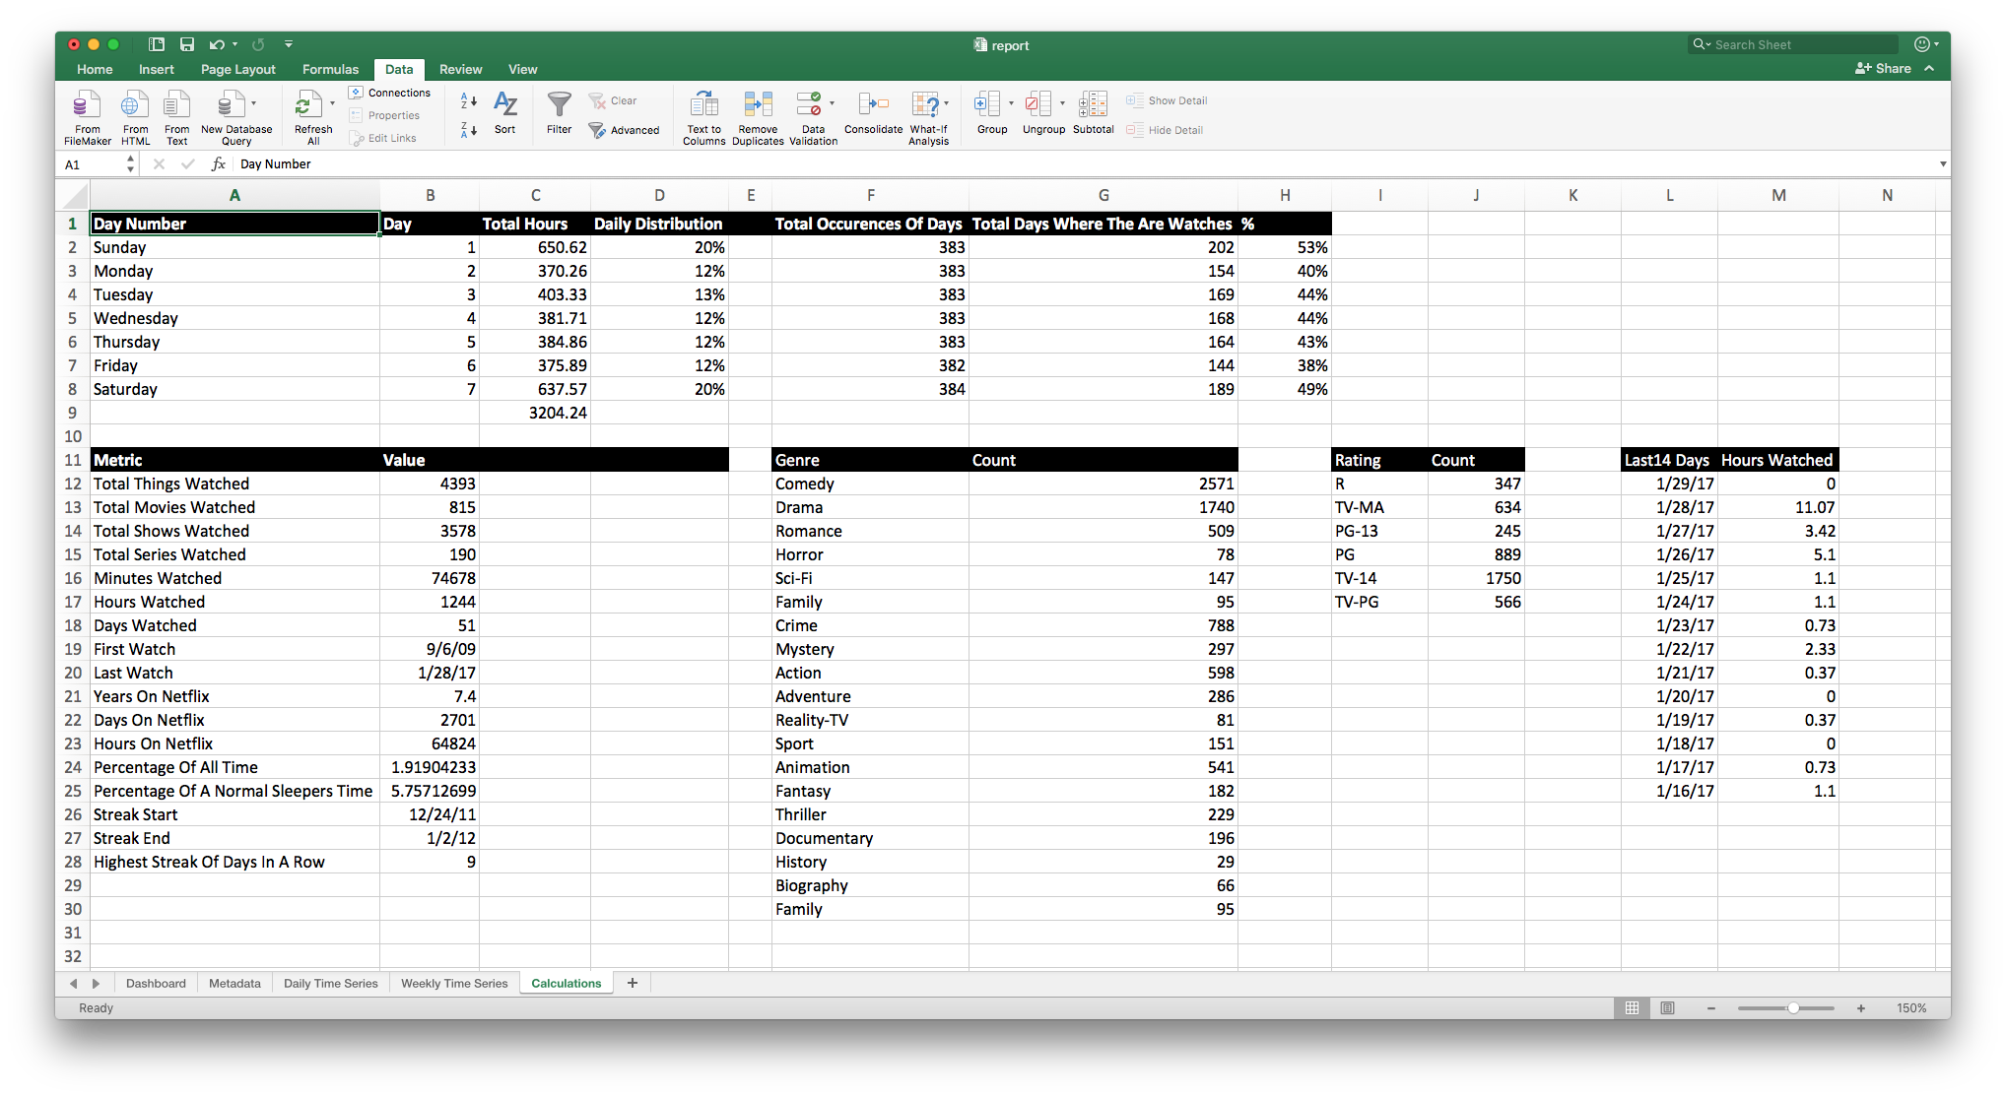Click Hide Detail

tap(1165, 130)
